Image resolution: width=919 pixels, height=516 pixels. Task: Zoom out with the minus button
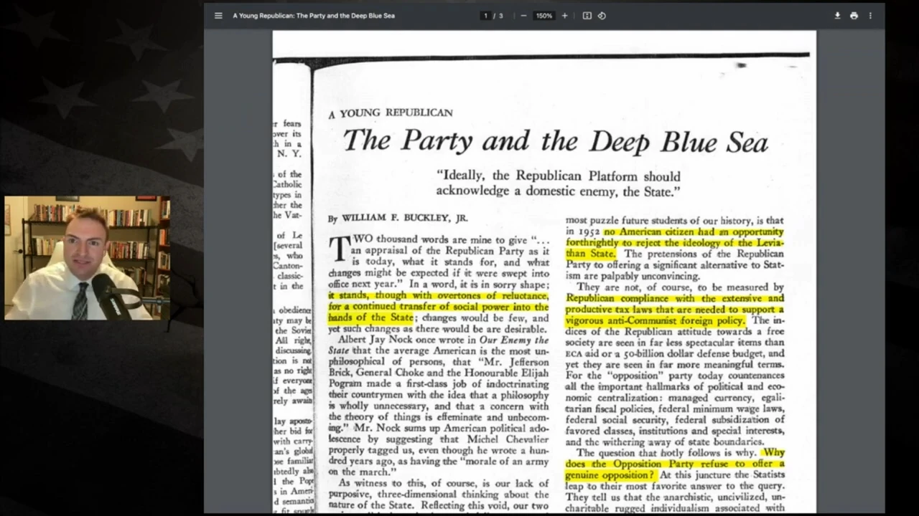(x=523, y=16)
